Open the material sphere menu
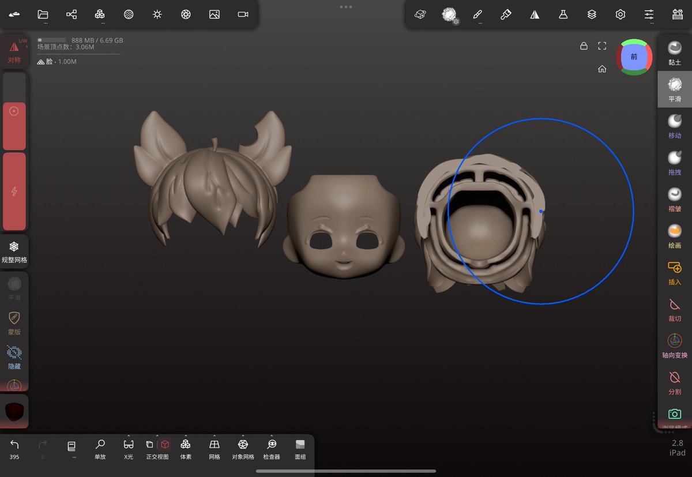The width and height of the screenshot is (692, 477). [129, 14]
